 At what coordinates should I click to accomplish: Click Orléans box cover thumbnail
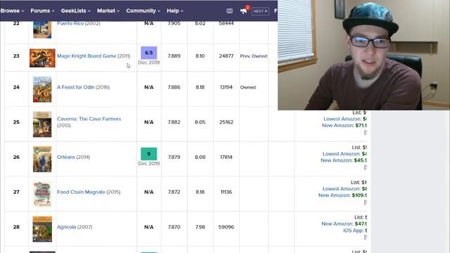42,160
